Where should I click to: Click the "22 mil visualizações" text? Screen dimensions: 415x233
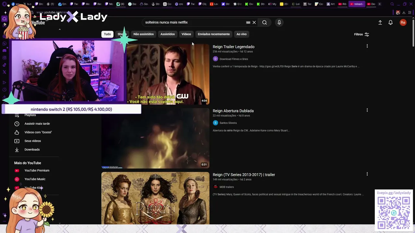click(224, 116)
